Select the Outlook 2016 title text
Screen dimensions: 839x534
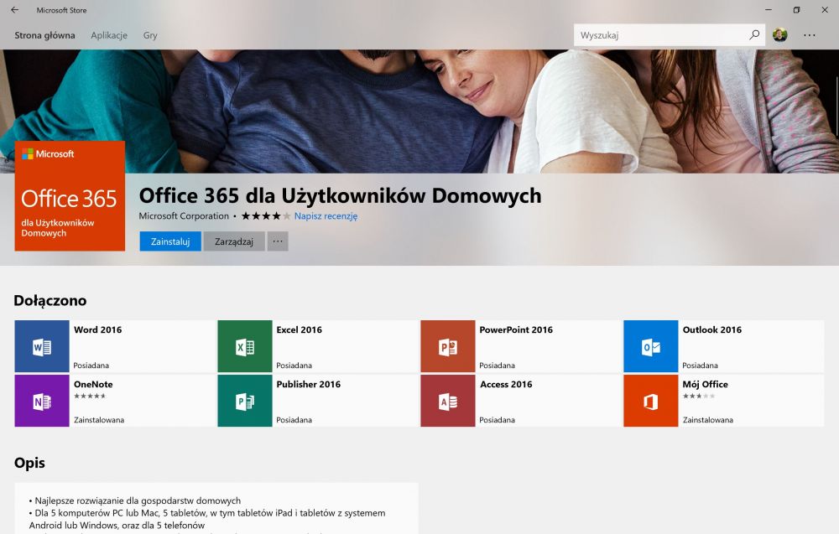[x=712, y=329]
